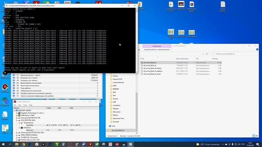The image size is (262, 147).
Task: Expand the Samsung SSD 860 EVO 2TB node
Action: [17, 118]
